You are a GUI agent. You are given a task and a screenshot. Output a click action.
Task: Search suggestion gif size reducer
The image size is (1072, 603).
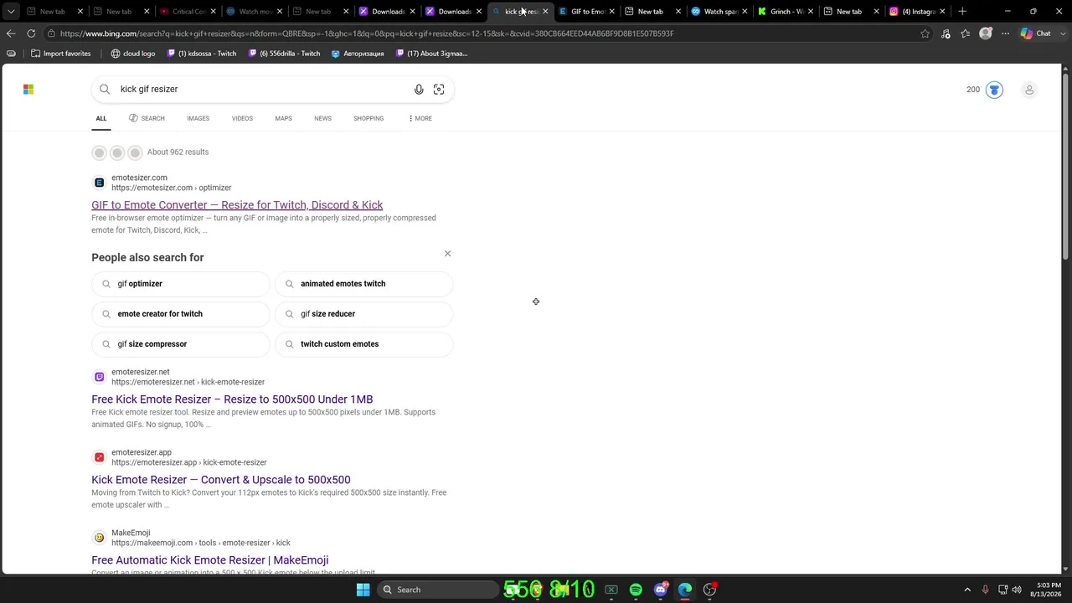point(363,314)
